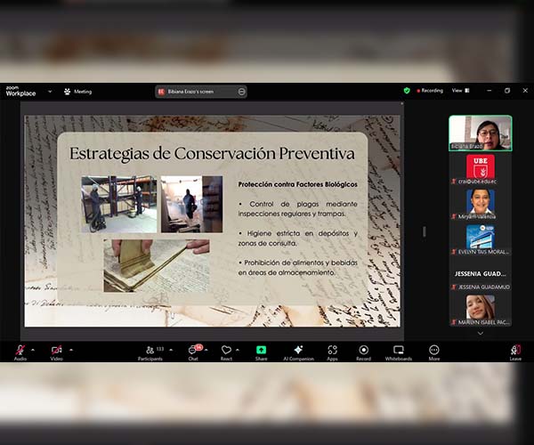Restore the Zoom window size
The width and height of the screenshot is (534, 445).
pyautogui.click(x=507, y=91)
